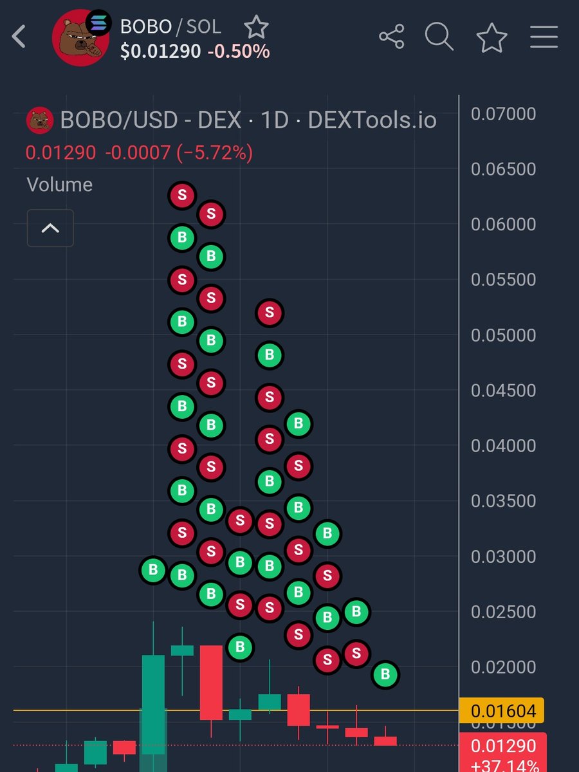Click the -0.50% change in the header
Viewport: 579px width, 772px height.
(239, 51)
